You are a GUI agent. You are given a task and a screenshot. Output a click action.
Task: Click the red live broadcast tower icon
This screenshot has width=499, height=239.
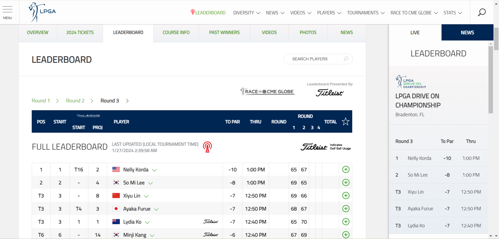click(x=207, y=147)
